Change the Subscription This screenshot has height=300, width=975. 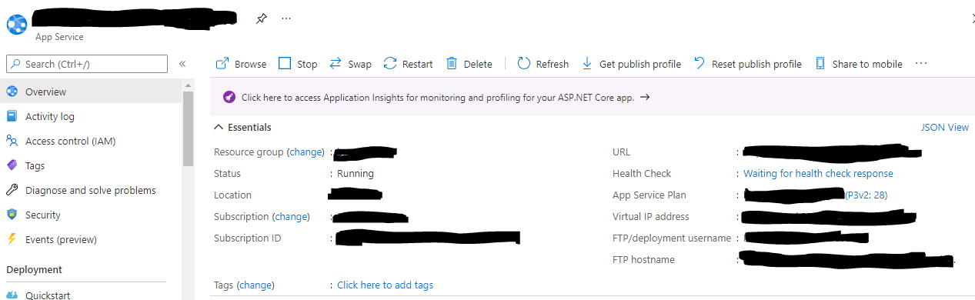coord(292,216)
